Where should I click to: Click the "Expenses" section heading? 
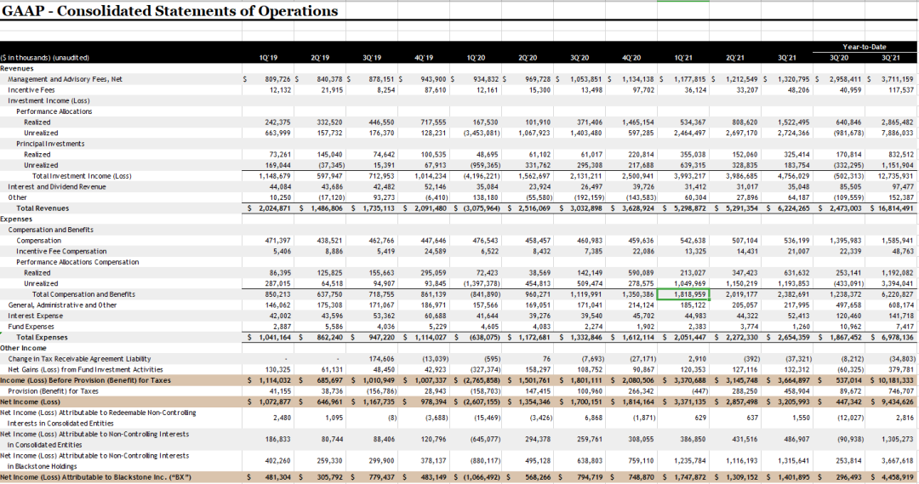(16, 219)
